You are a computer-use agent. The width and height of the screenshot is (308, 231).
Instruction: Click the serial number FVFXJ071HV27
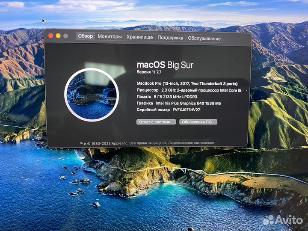coord(187,110)
